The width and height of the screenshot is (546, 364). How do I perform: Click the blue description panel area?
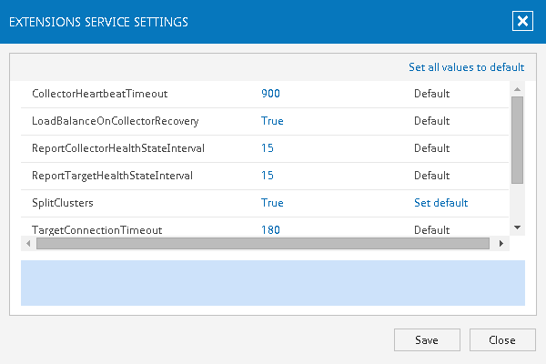click(x=273, y=282)
